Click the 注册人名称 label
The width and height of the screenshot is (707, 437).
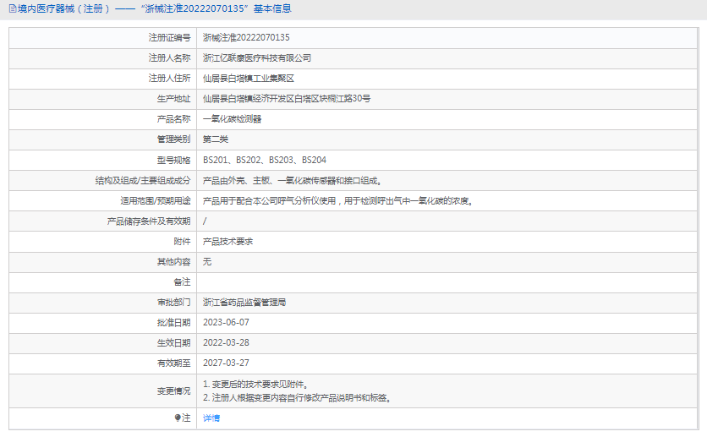169,58
